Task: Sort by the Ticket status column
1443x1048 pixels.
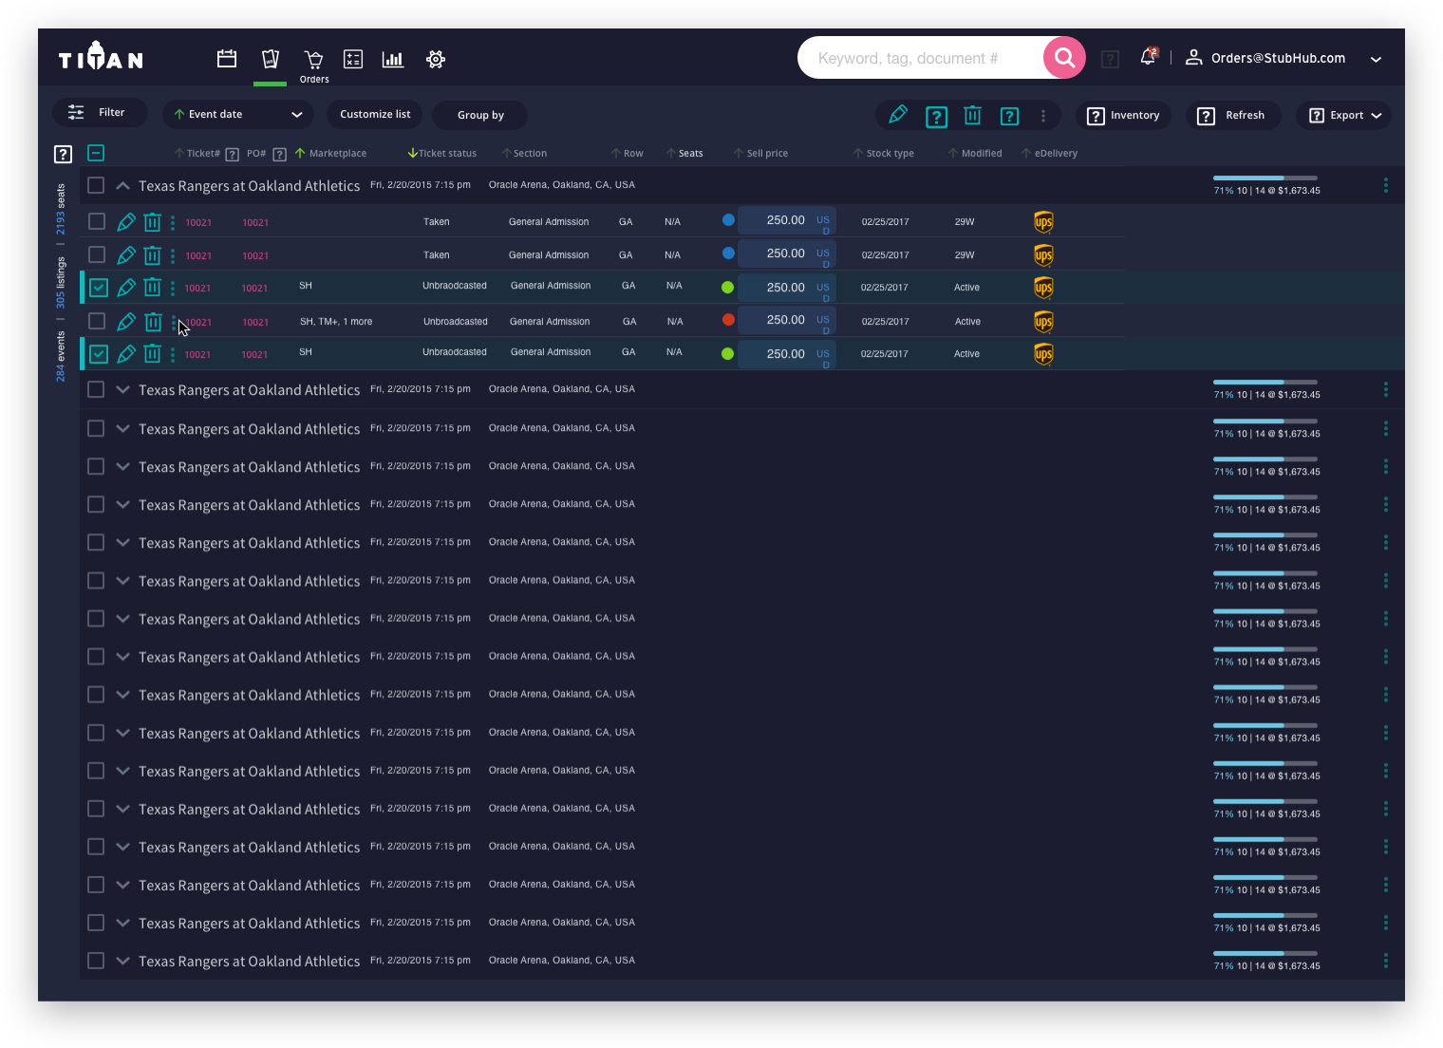Action: [x=442, y=153]
